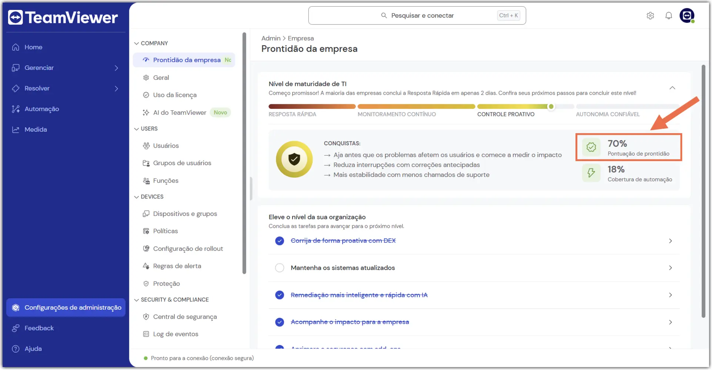Click the main content vertical scrollbar

click(703, 191)
